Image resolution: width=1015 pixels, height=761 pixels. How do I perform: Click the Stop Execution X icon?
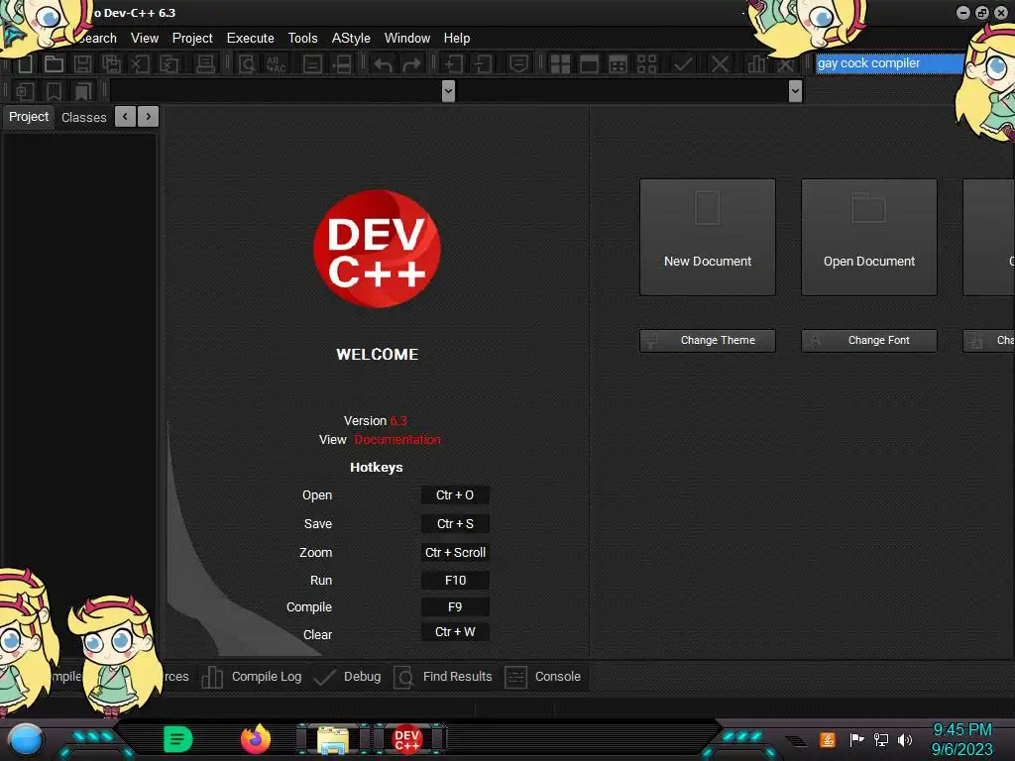click(720, 63)
